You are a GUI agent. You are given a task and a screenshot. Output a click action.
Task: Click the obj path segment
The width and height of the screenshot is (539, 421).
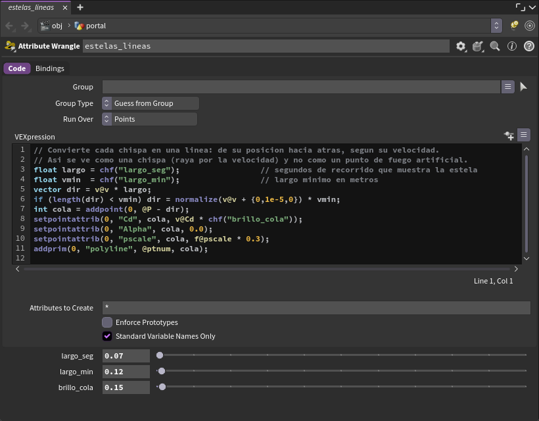[57, 26]
